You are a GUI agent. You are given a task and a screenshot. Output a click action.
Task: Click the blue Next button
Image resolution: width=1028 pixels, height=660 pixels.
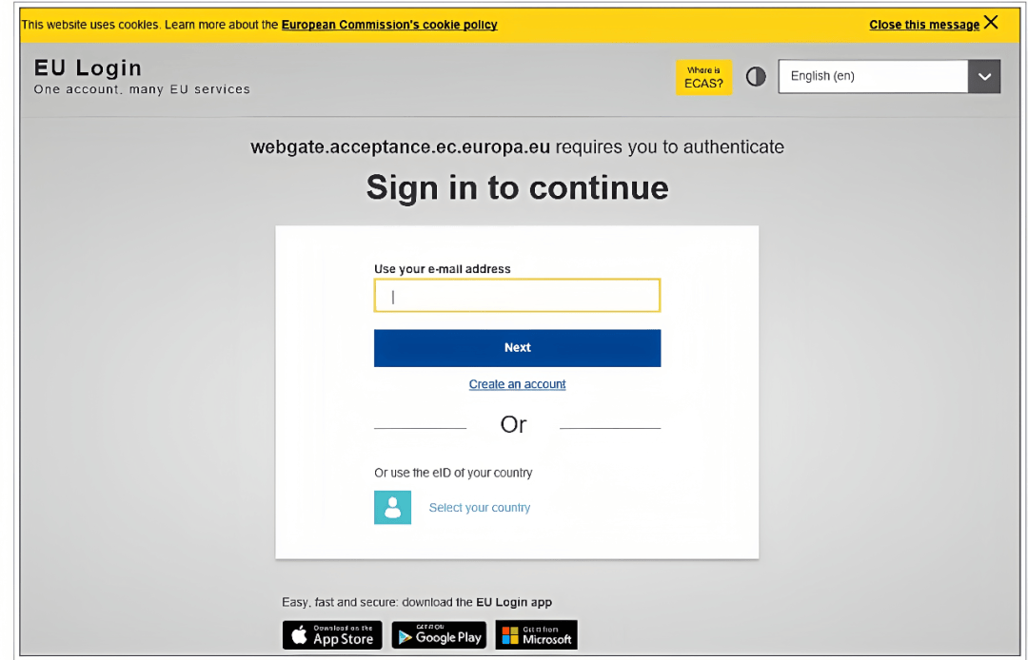pyautogui.click(x=517, y=348)
